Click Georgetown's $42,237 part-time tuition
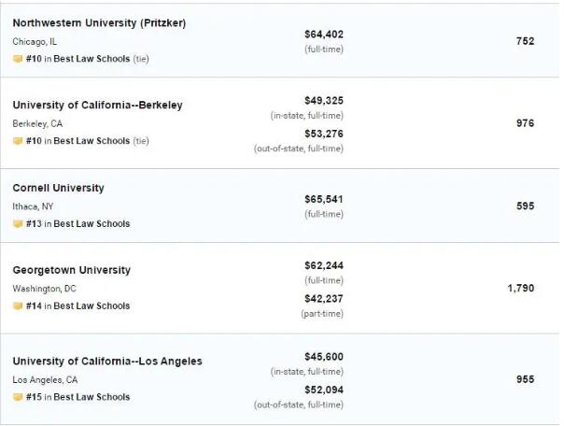Image resolution: width=564 pixels, height=426 pixels. 324,299
